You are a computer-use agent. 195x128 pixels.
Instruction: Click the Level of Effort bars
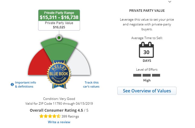coord(147,75)
